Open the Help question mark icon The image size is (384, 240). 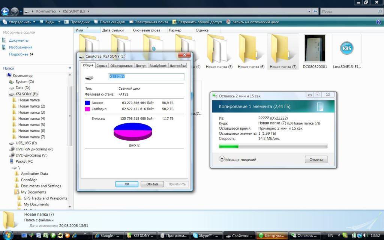[x=378, y=22]
